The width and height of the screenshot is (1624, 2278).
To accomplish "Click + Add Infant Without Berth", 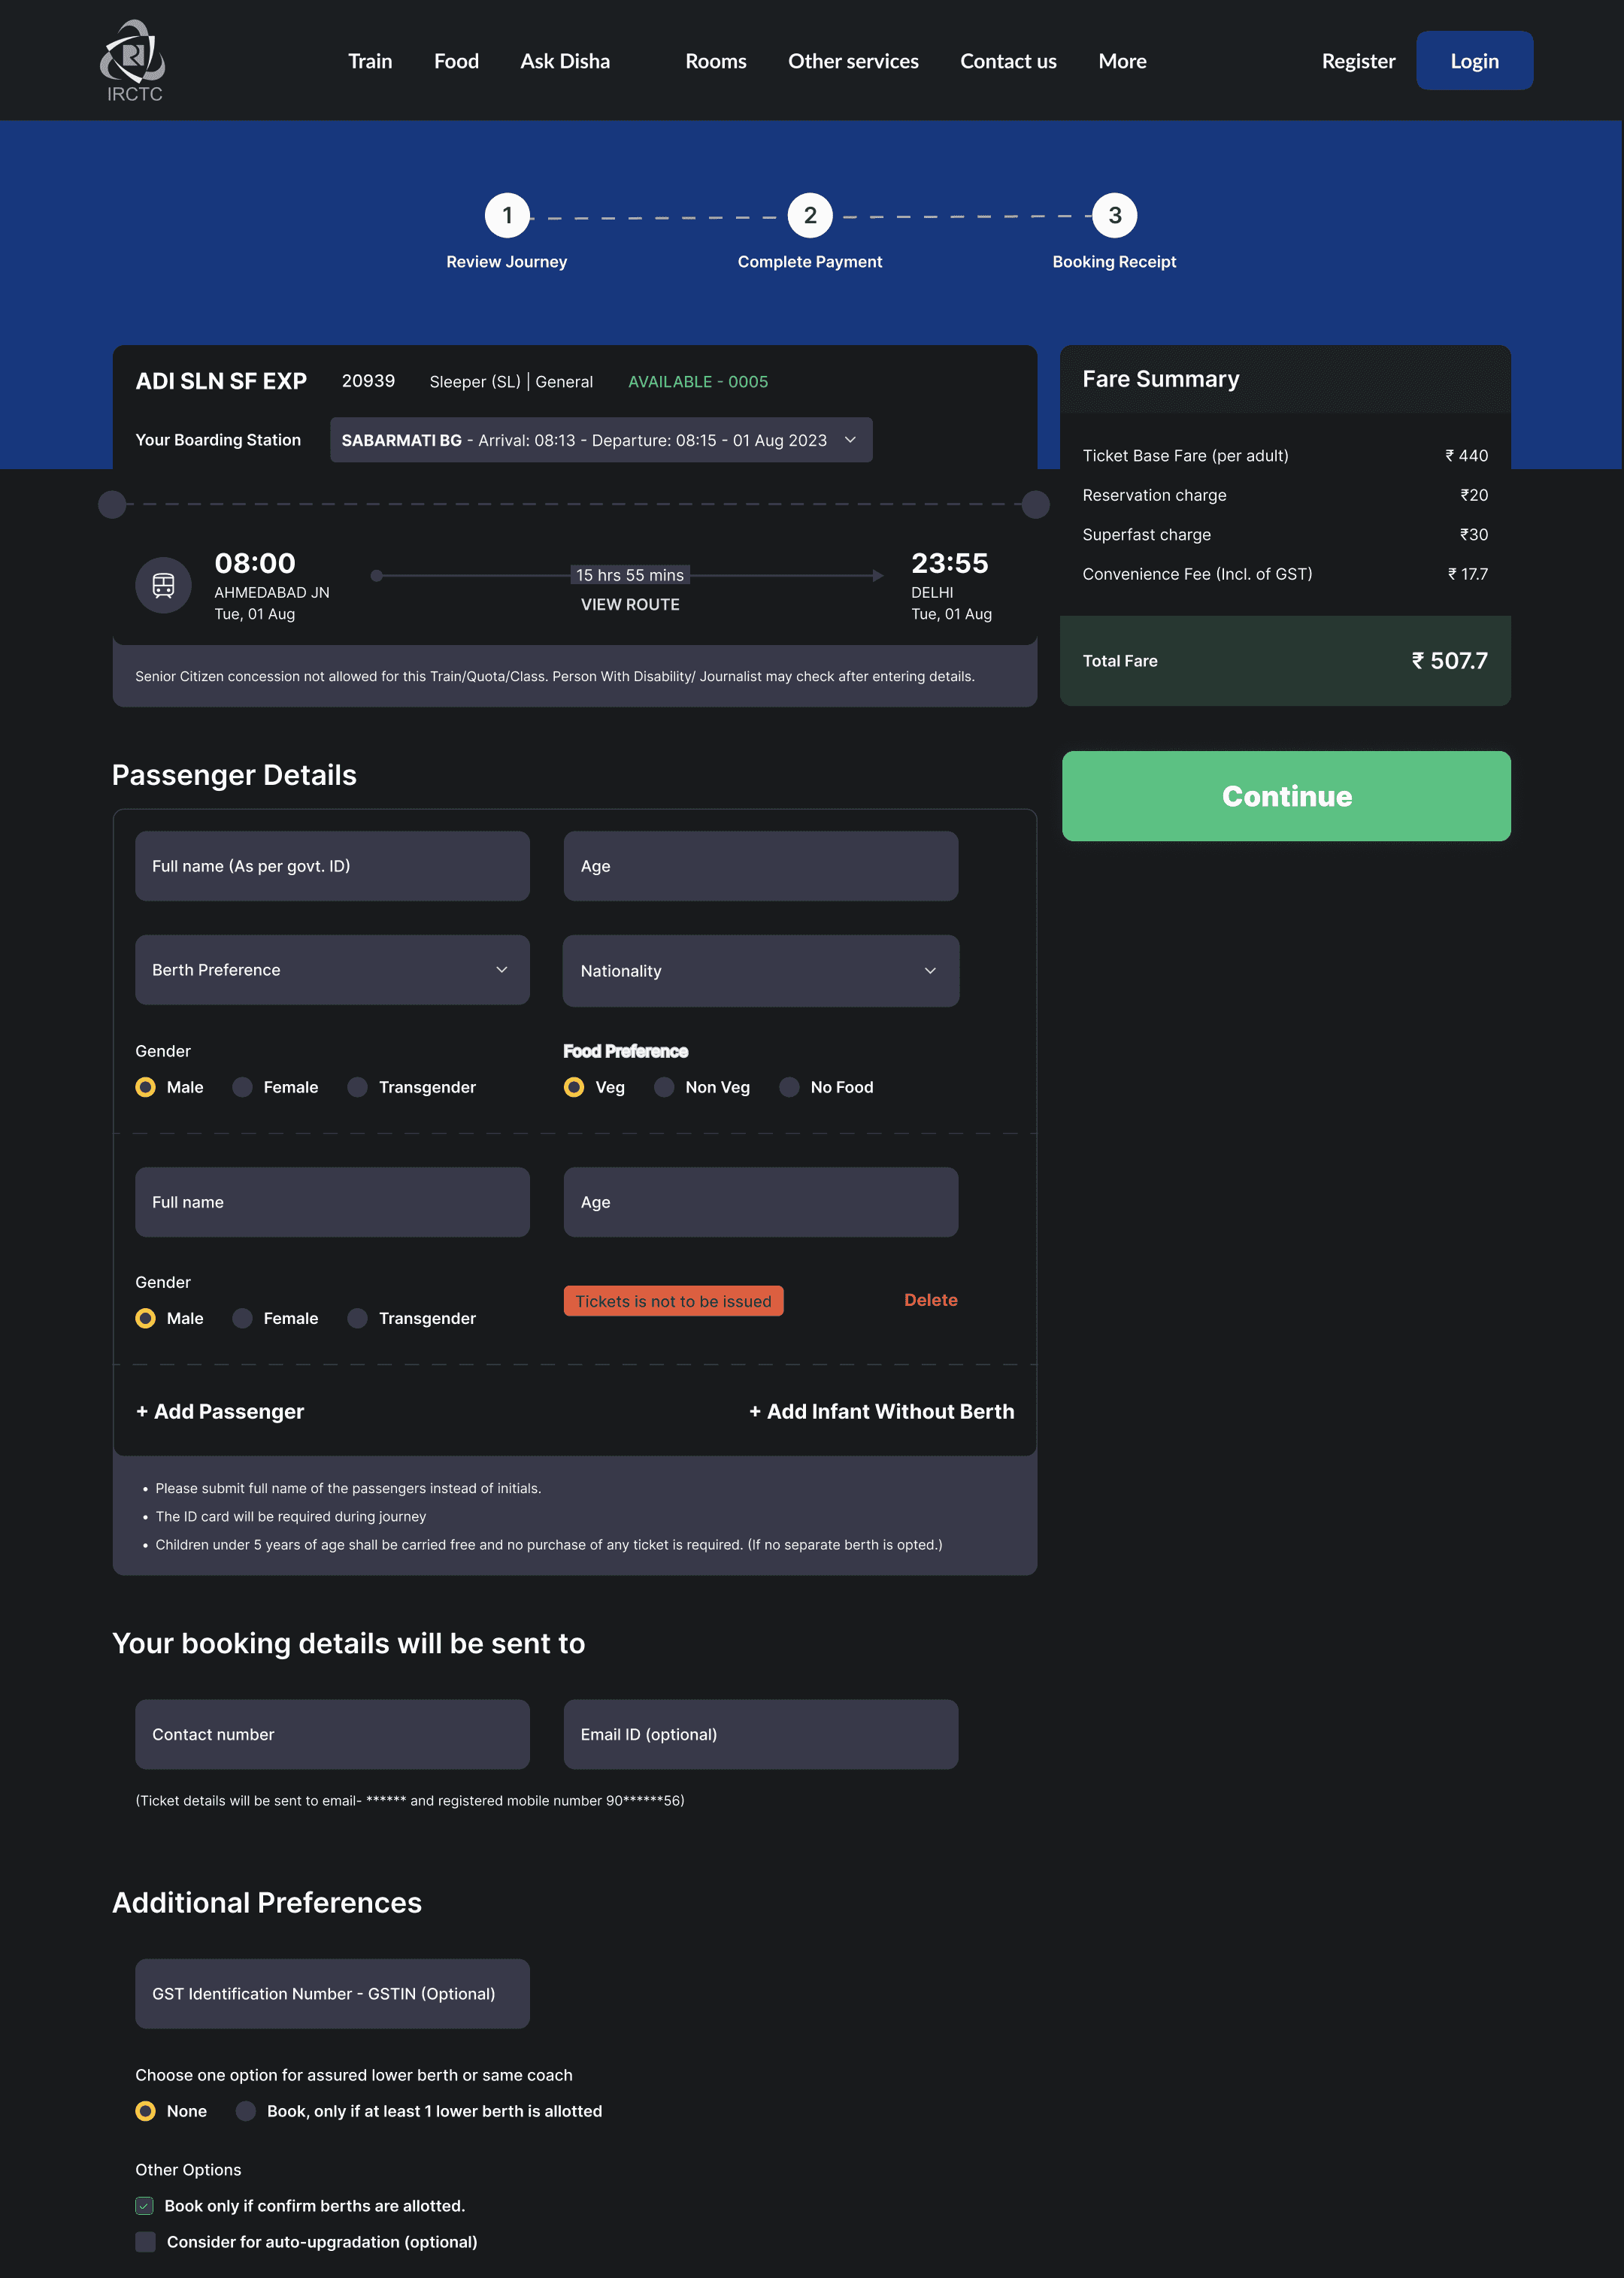I will click(881, 1411).
